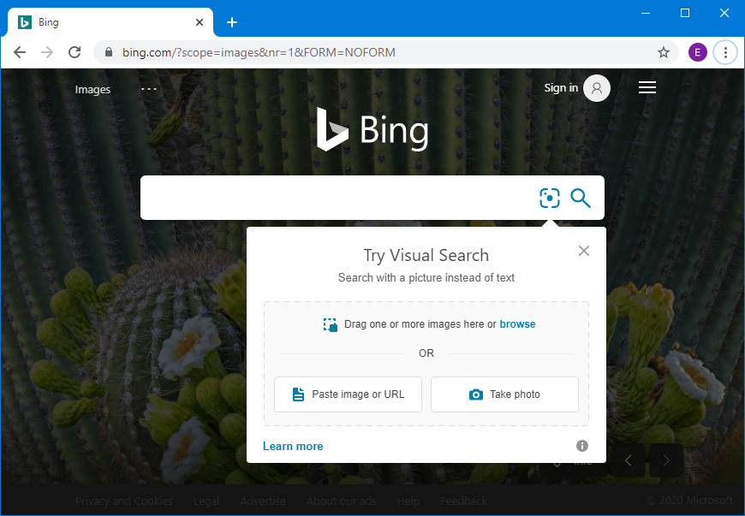Bookmark this page with the star
The height and width of the screenshot is (516, 745).
(664, 52)
